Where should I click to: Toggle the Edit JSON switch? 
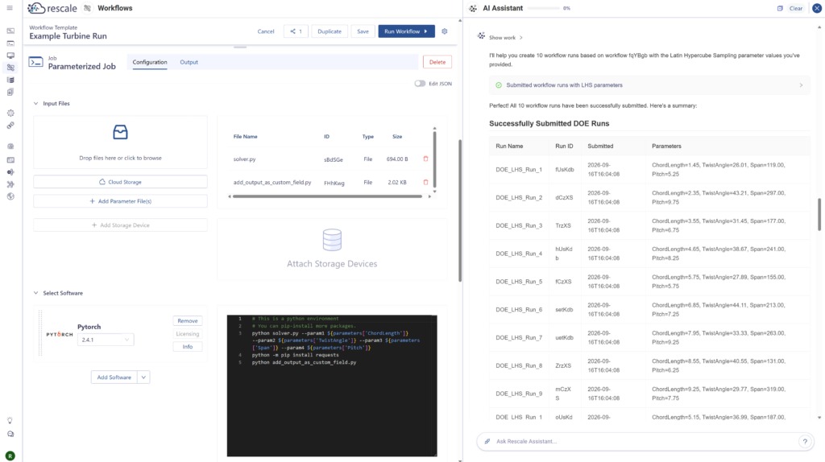tap(420, 84)
